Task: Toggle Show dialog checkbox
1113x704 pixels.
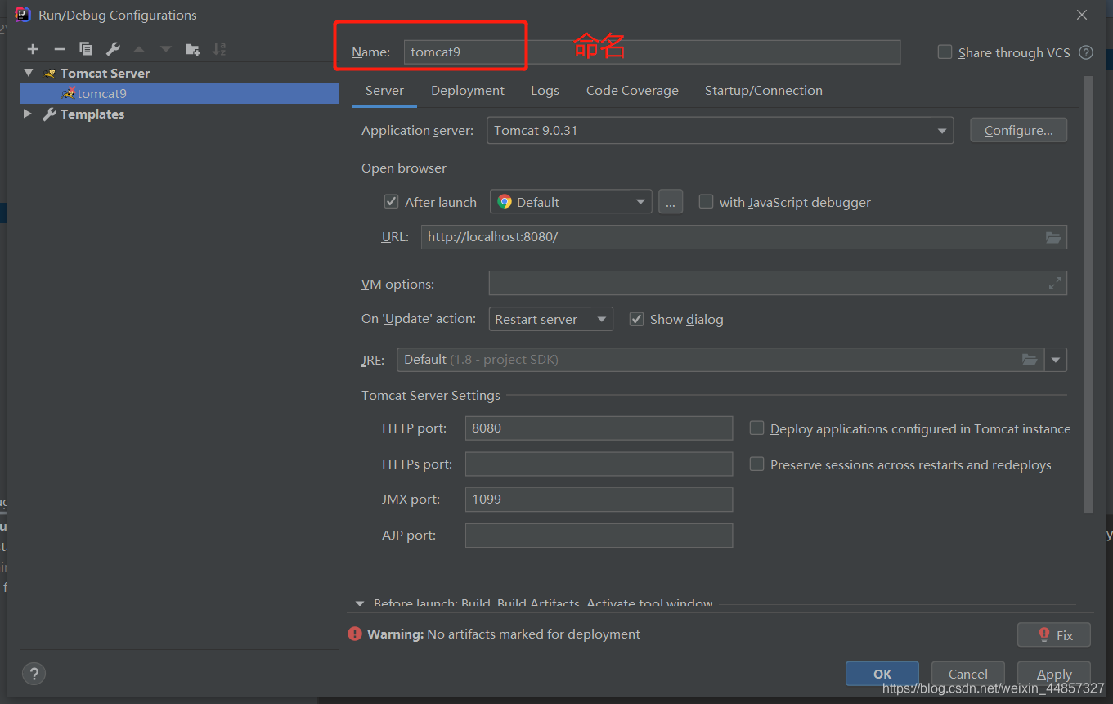Action: (636, 319)
